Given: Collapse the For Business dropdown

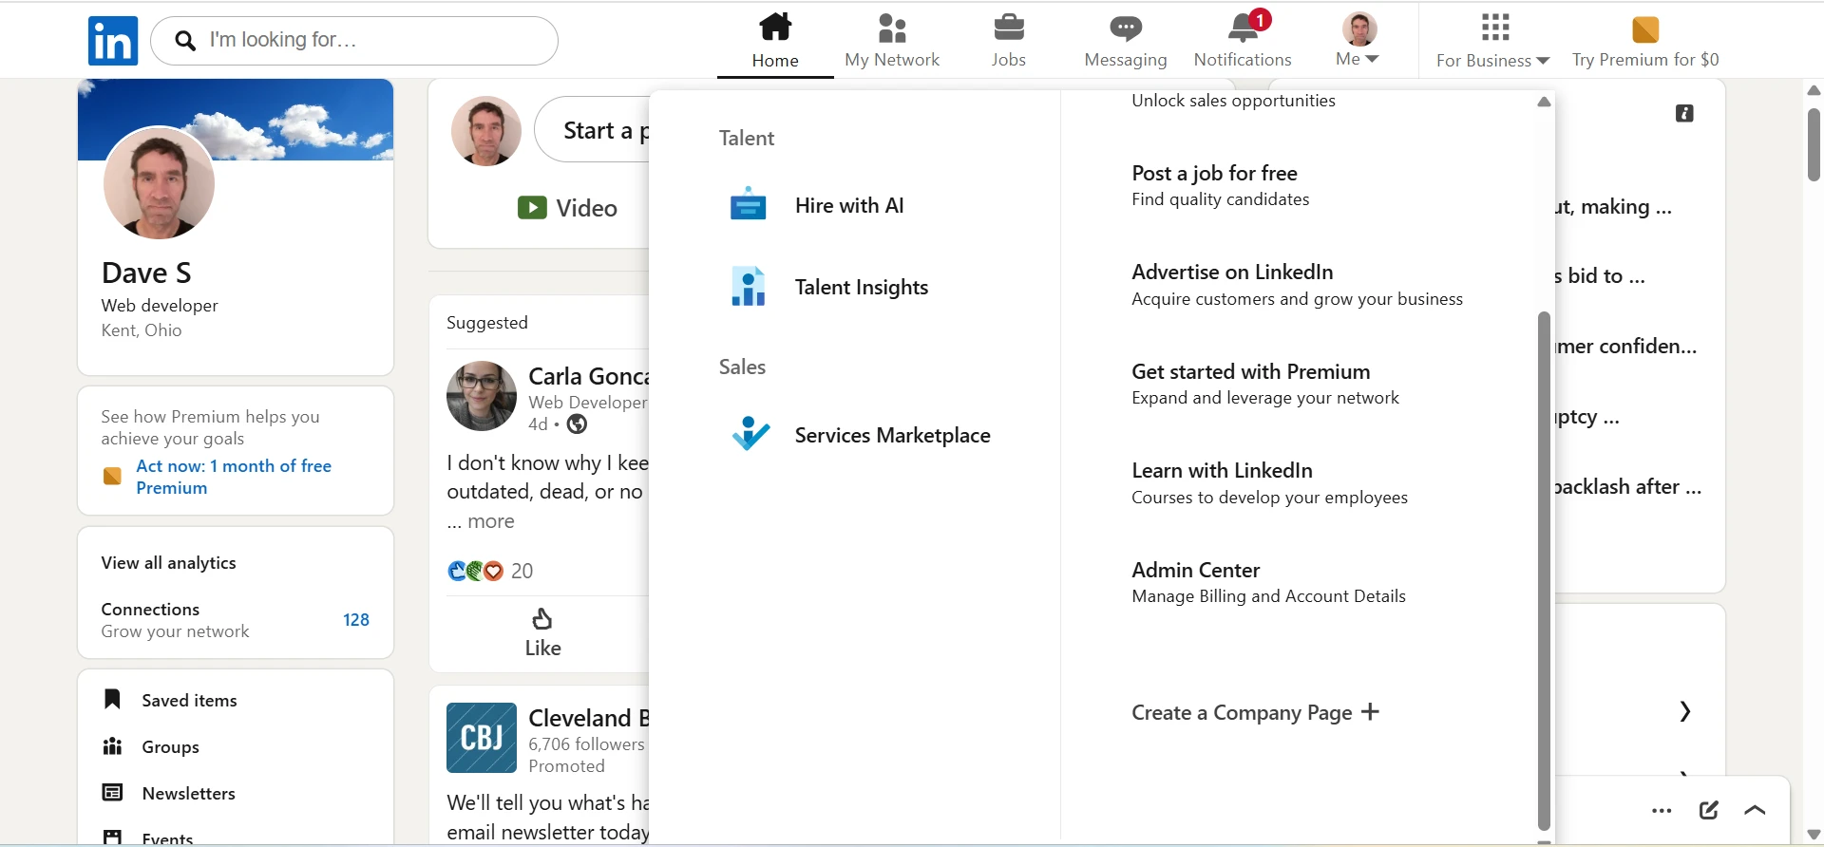Looking at the screenshot, I should (1493, 41).
